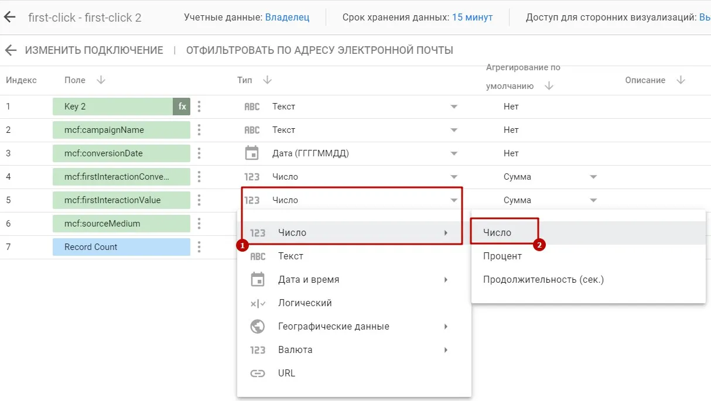Click the first-click - first-click 2 title field
The image size is (711, 401).
[85, 18]
